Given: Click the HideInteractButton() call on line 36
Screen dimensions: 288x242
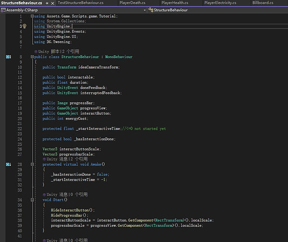Looking at the screenshot, I should [x=72, y=210].
